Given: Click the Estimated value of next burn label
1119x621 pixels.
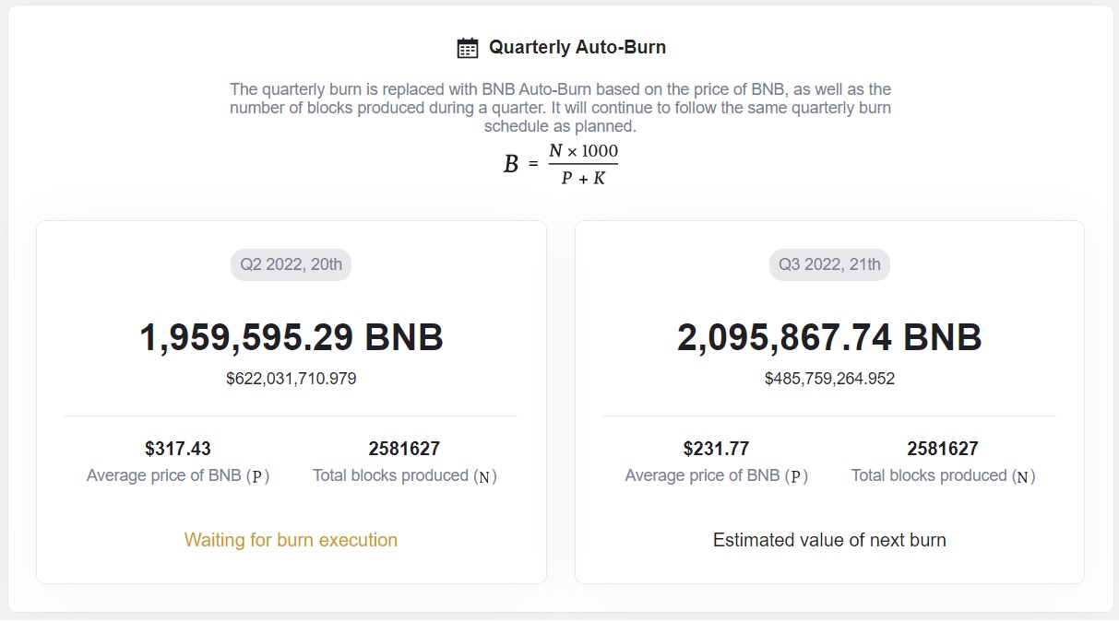Looking at the screenshot, I should tap(829, 540).
